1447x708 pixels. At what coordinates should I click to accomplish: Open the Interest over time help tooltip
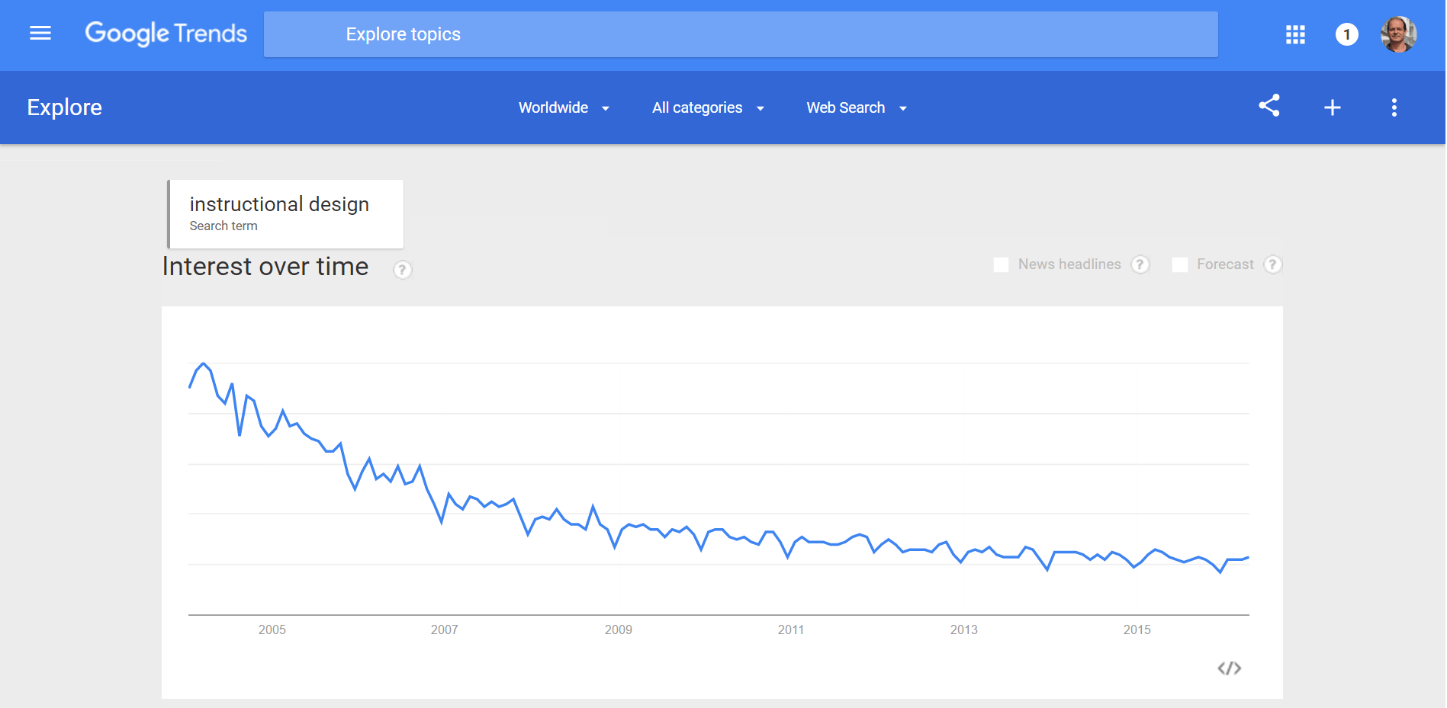coord(403,269)
